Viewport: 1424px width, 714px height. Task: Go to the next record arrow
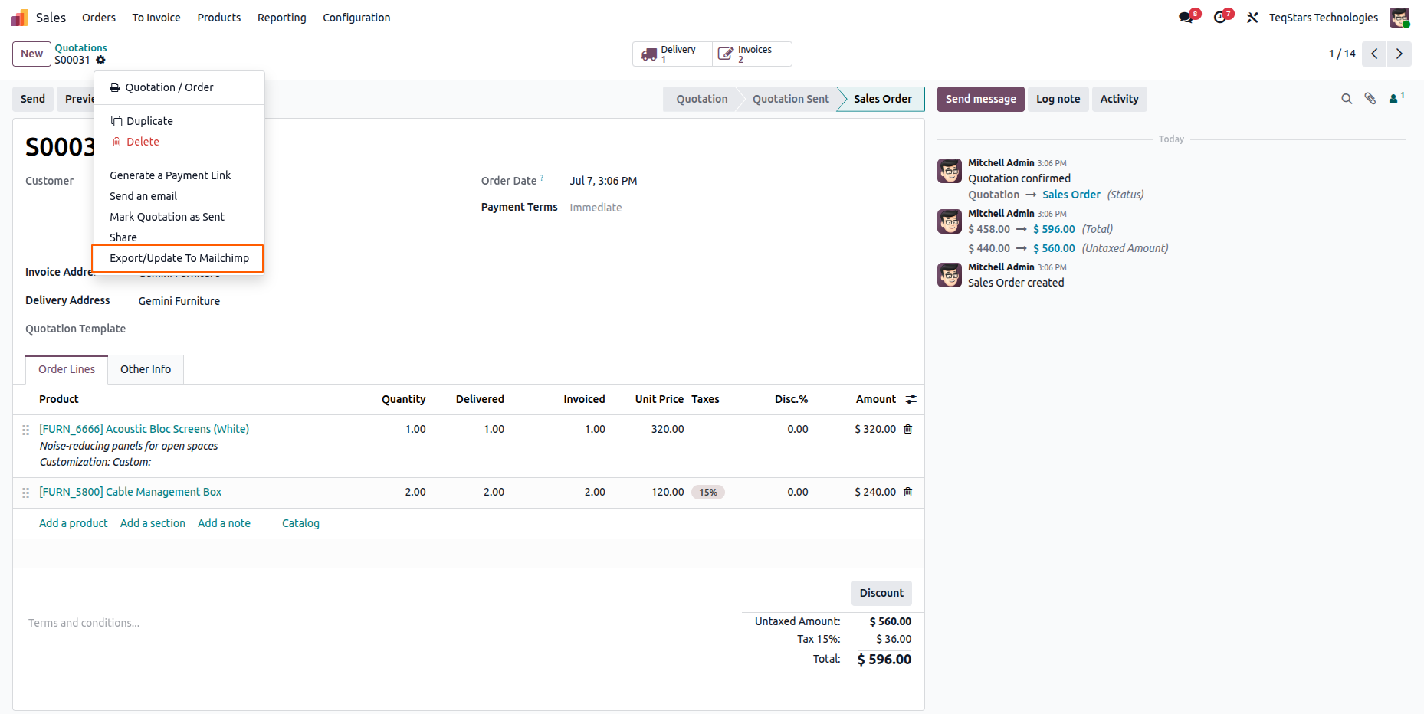coord(1399,54)
